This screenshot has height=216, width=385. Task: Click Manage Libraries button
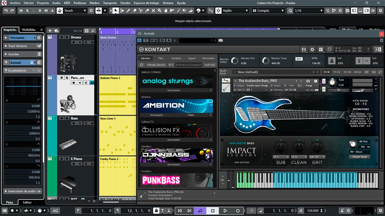click(x=156, y=65)
